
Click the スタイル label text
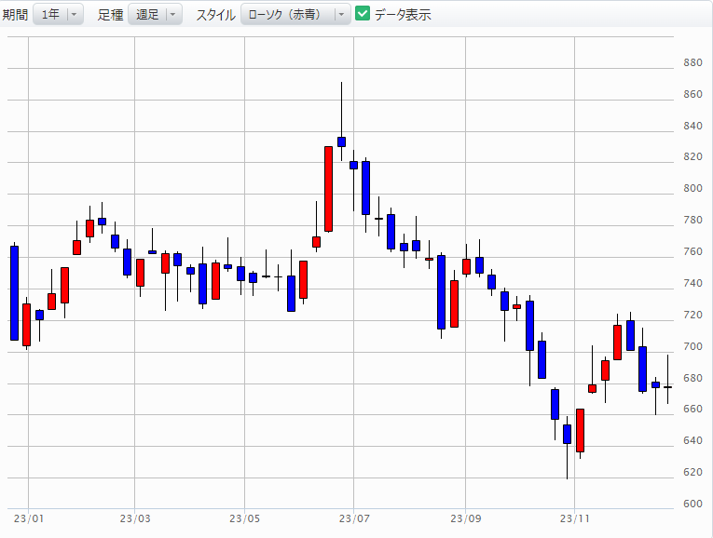(215, 15)
